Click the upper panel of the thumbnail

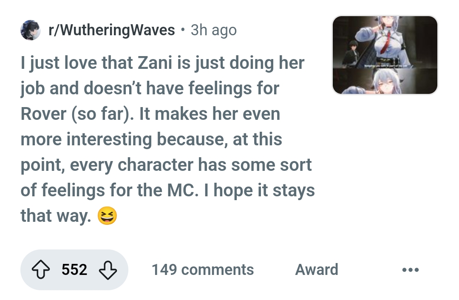pos(385,42)
